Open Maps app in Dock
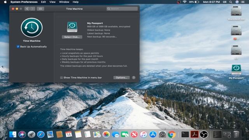Screen dimensions: 249x140 [97, 135]
